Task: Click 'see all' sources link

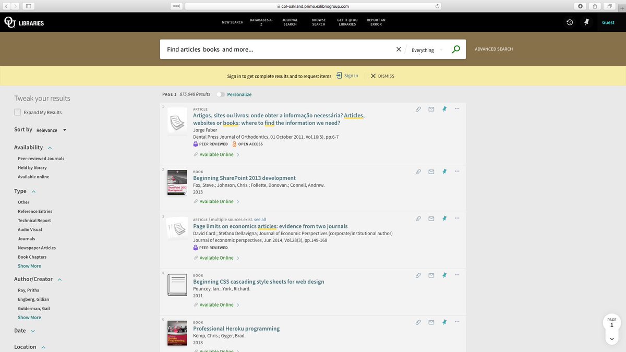Action: pyautogui.click(x=260, y=220)
